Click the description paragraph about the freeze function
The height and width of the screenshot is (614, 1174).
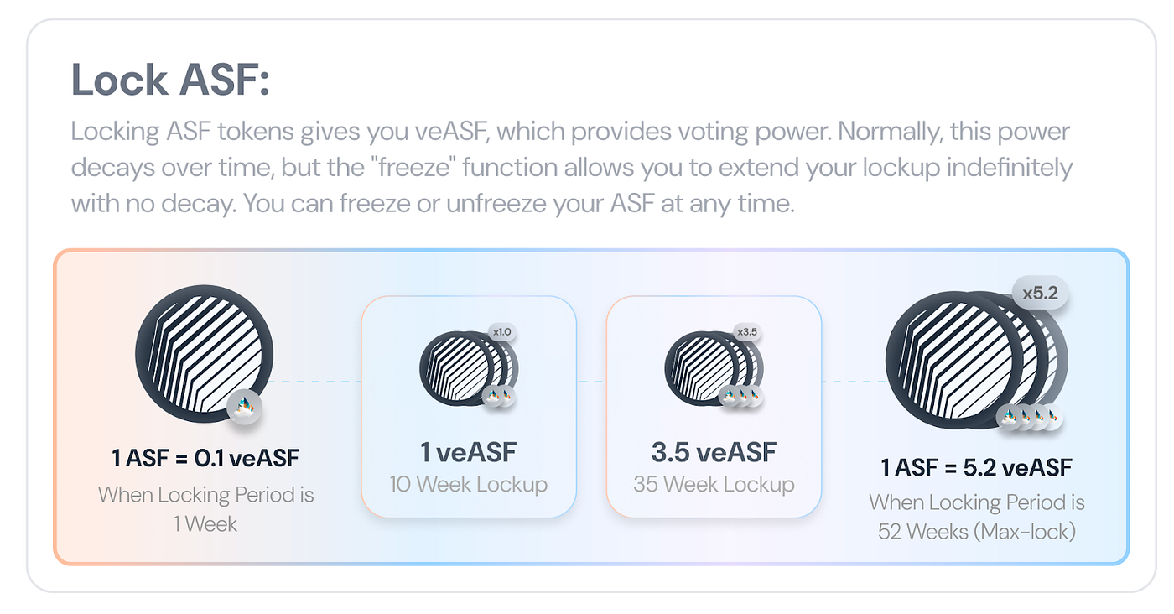point(572,168)
